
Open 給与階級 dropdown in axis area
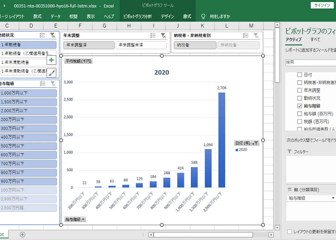pyautogui.click(x=333, y=198)
